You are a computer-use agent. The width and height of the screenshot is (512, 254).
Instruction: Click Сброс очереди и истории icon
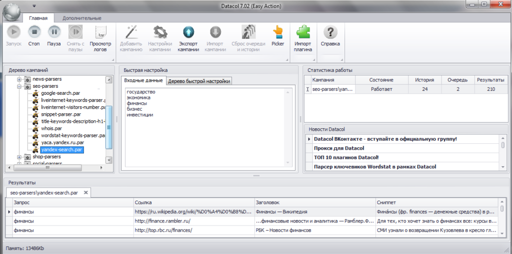(x=248, y=32)
